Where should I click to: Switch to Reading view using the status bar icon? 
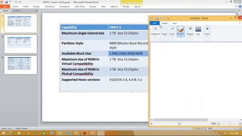[x=202, y=128]
